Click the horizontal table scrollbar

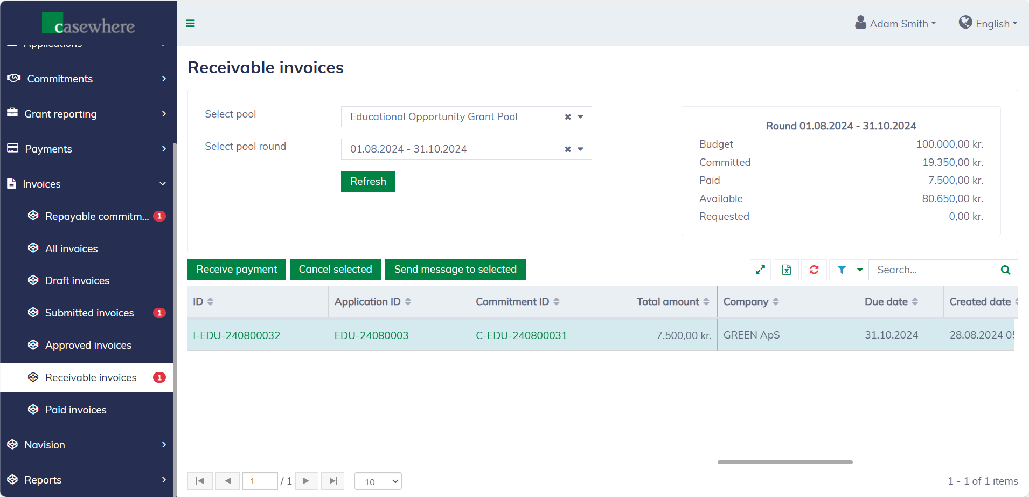coord(785,462)
